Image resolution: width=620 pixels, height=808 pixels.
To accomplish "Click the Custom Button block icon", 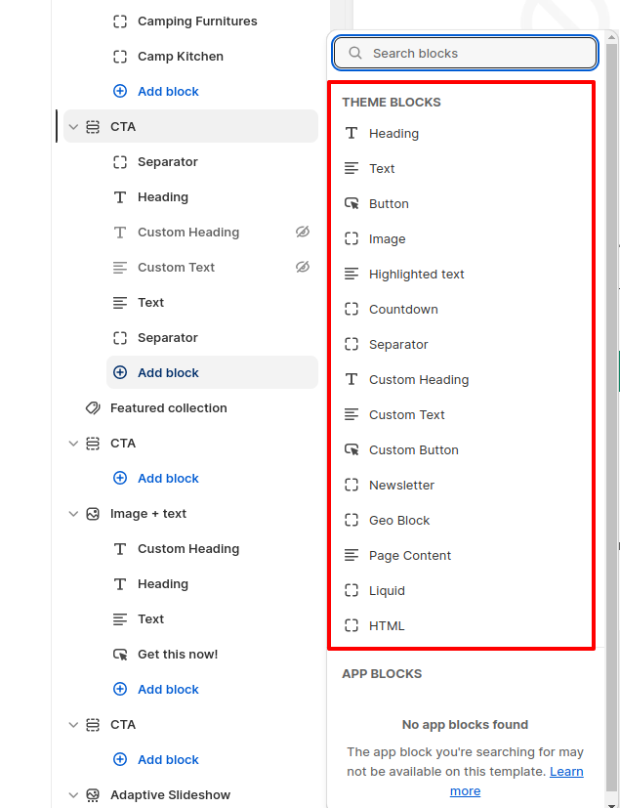I will pyautogui.click(x=351, y=449).
